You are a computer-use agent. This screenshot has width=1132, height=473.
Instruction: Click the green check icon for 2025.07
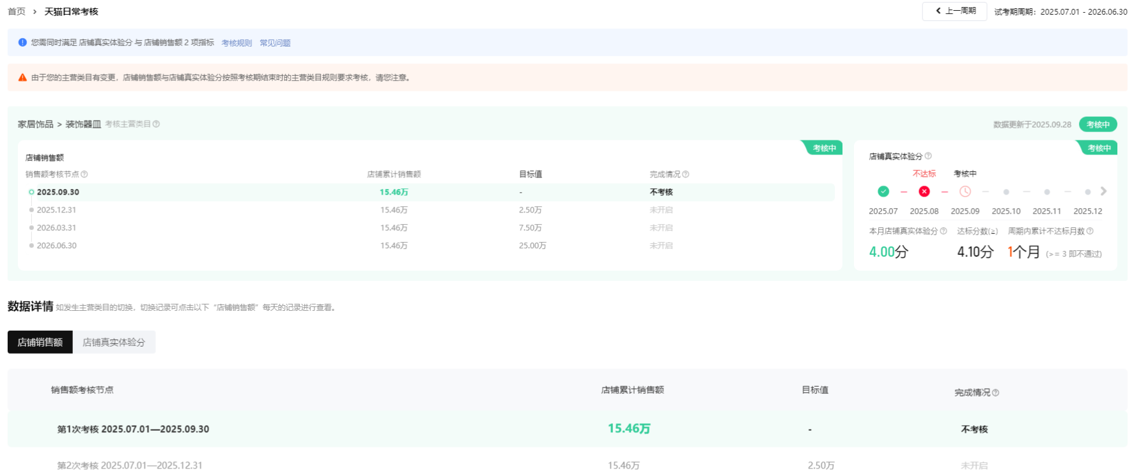883,191
